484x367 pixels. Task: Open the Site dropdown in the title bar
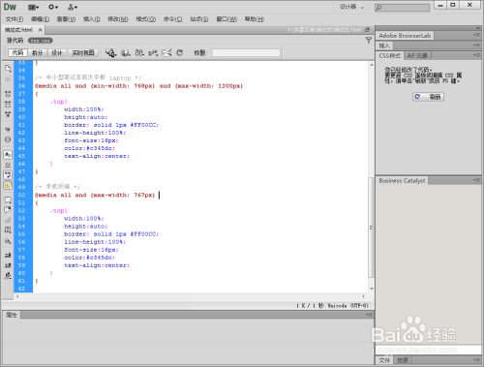(x=73, y=7)
